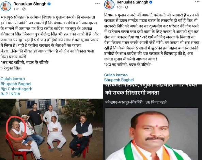Viewport: 202px width, 160px height.
Task: Click verified badge beside the 16h post's name
Action: point(151,2)
